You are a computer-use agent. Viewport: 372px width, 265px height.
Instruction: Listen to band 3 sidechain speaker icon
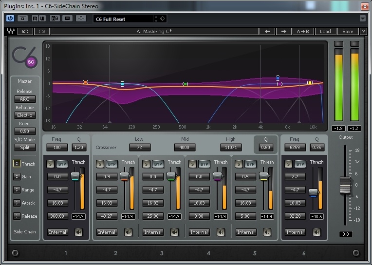pos(175,232)
